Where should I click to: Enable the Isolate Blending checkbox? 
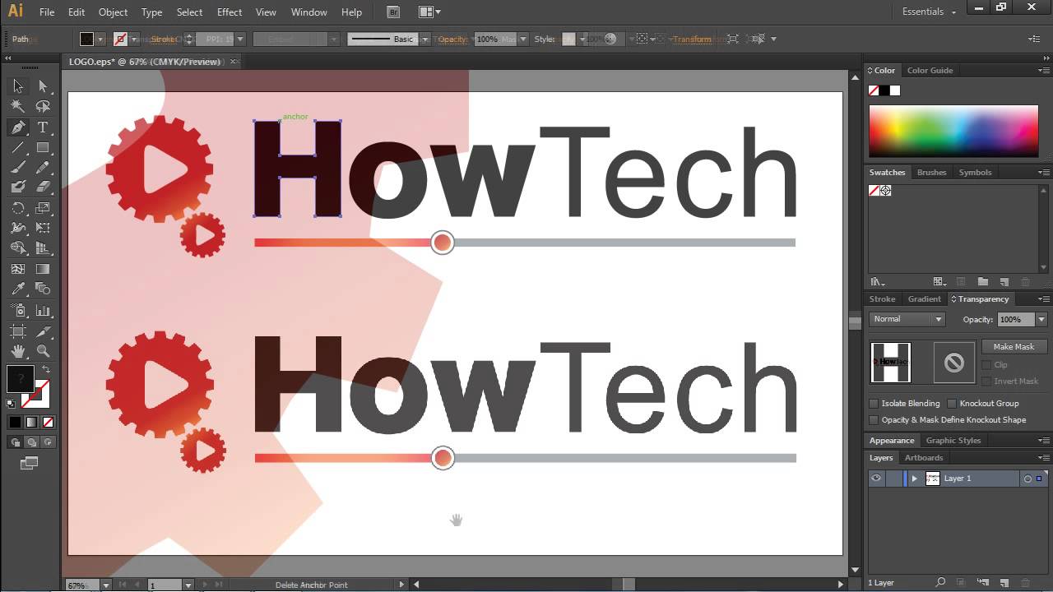click(x=874, y=404)
